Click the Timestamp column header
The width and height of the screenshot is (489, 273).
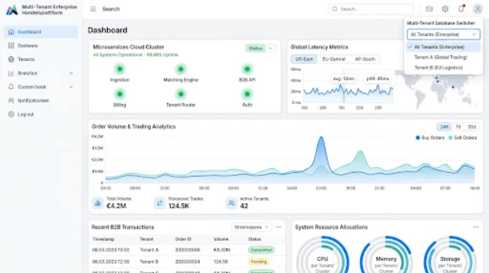coord(104,239)
